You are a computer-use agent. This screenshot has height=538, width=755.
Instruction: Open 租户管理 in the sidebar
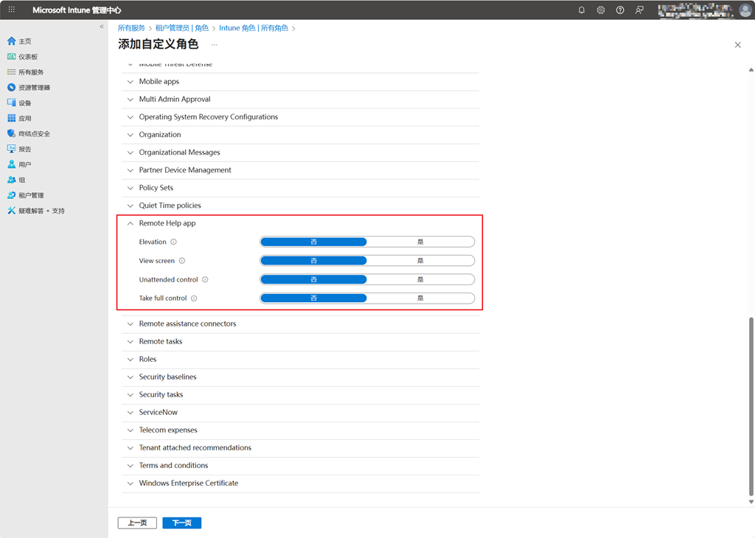coord(31,195)
